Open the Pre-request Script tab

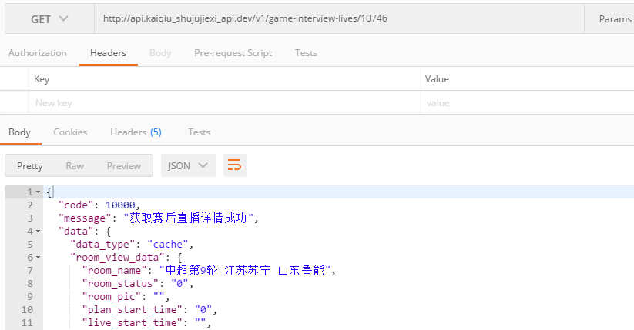pyautogui.click(x=233, y=53)
